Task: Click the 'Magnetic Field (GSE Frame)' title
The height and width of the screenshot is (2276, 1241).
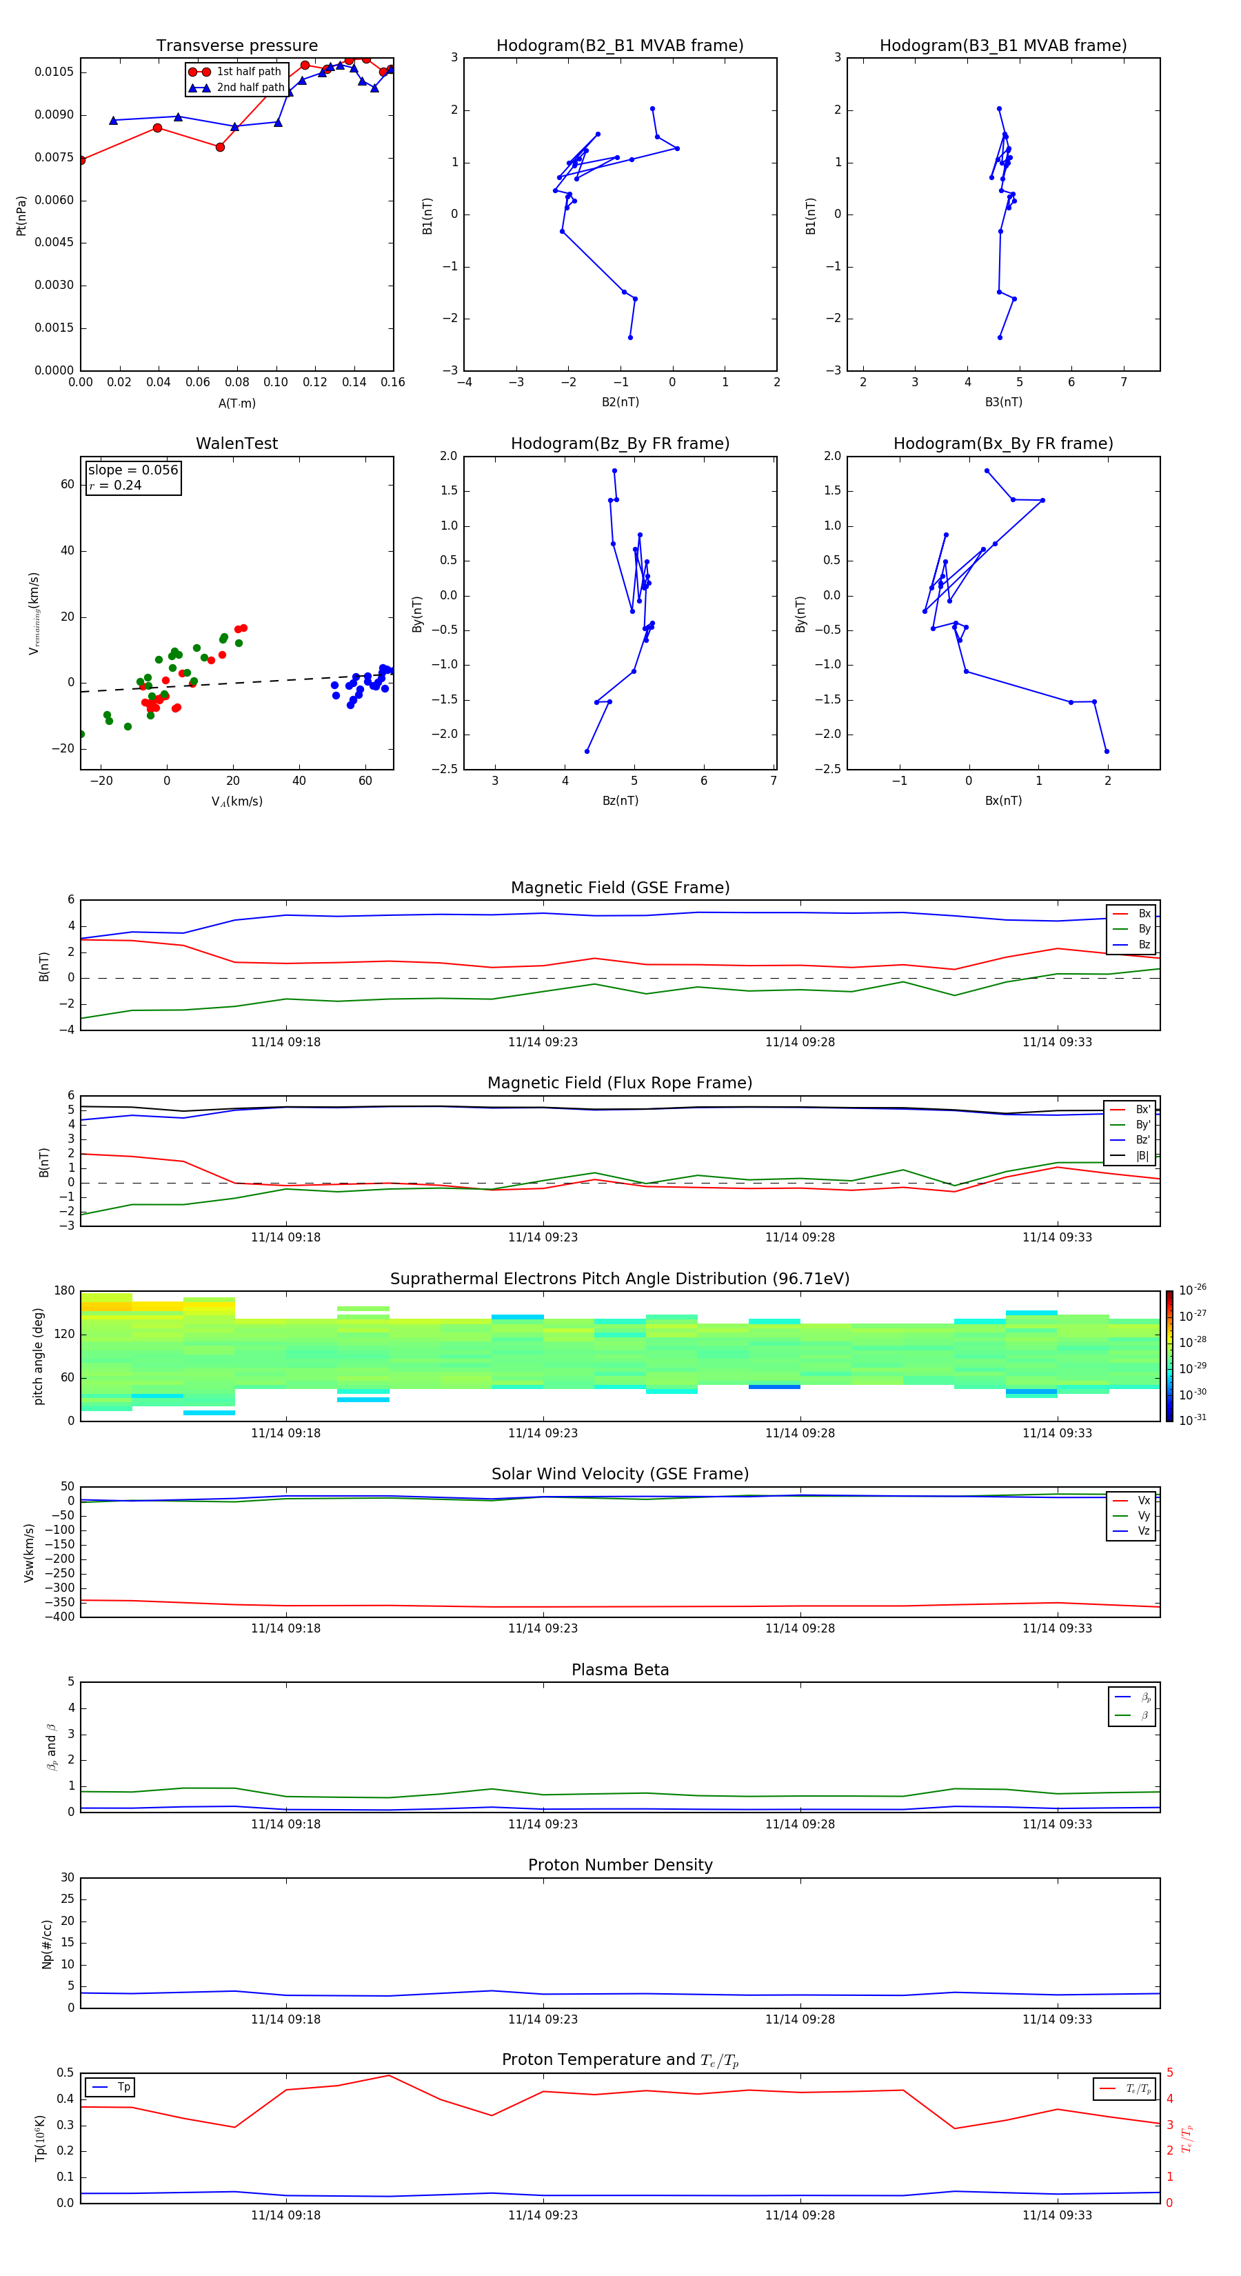Action: pyautogui.click(x=620, y=888)
